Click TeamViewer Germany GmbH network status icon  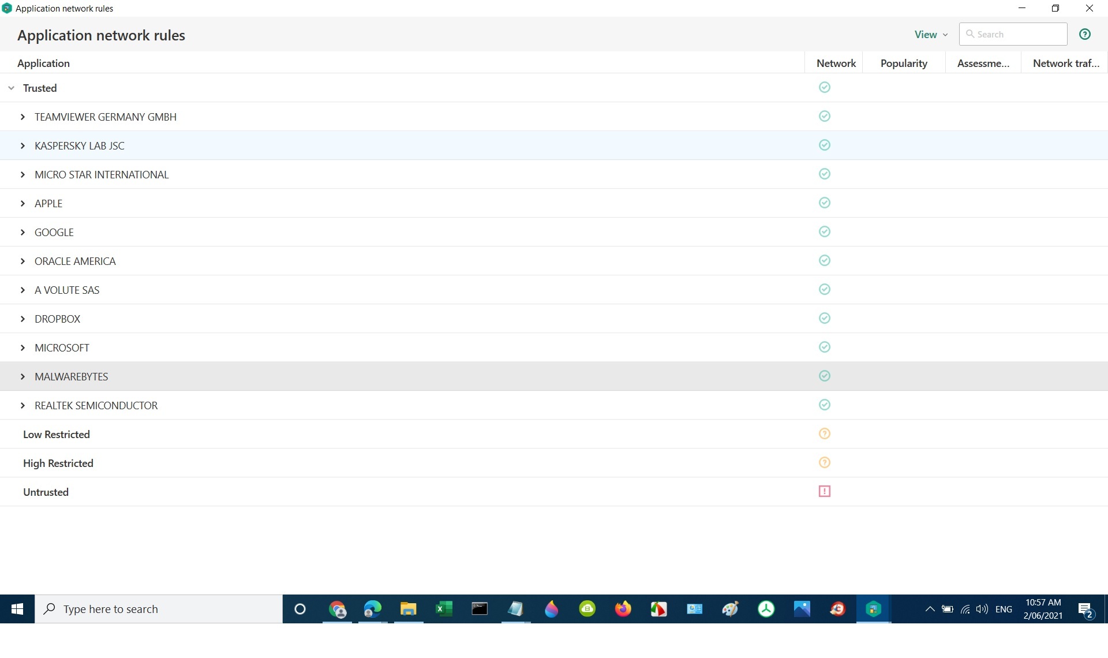click(825, 116)
